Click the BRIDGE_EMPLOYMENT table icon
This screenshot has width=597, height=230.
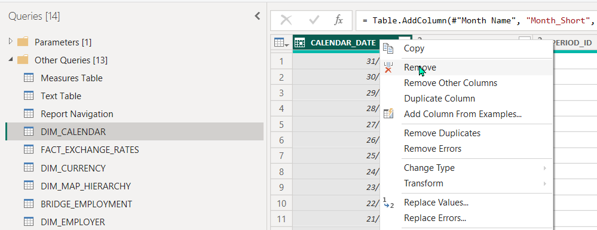[29, 204]
